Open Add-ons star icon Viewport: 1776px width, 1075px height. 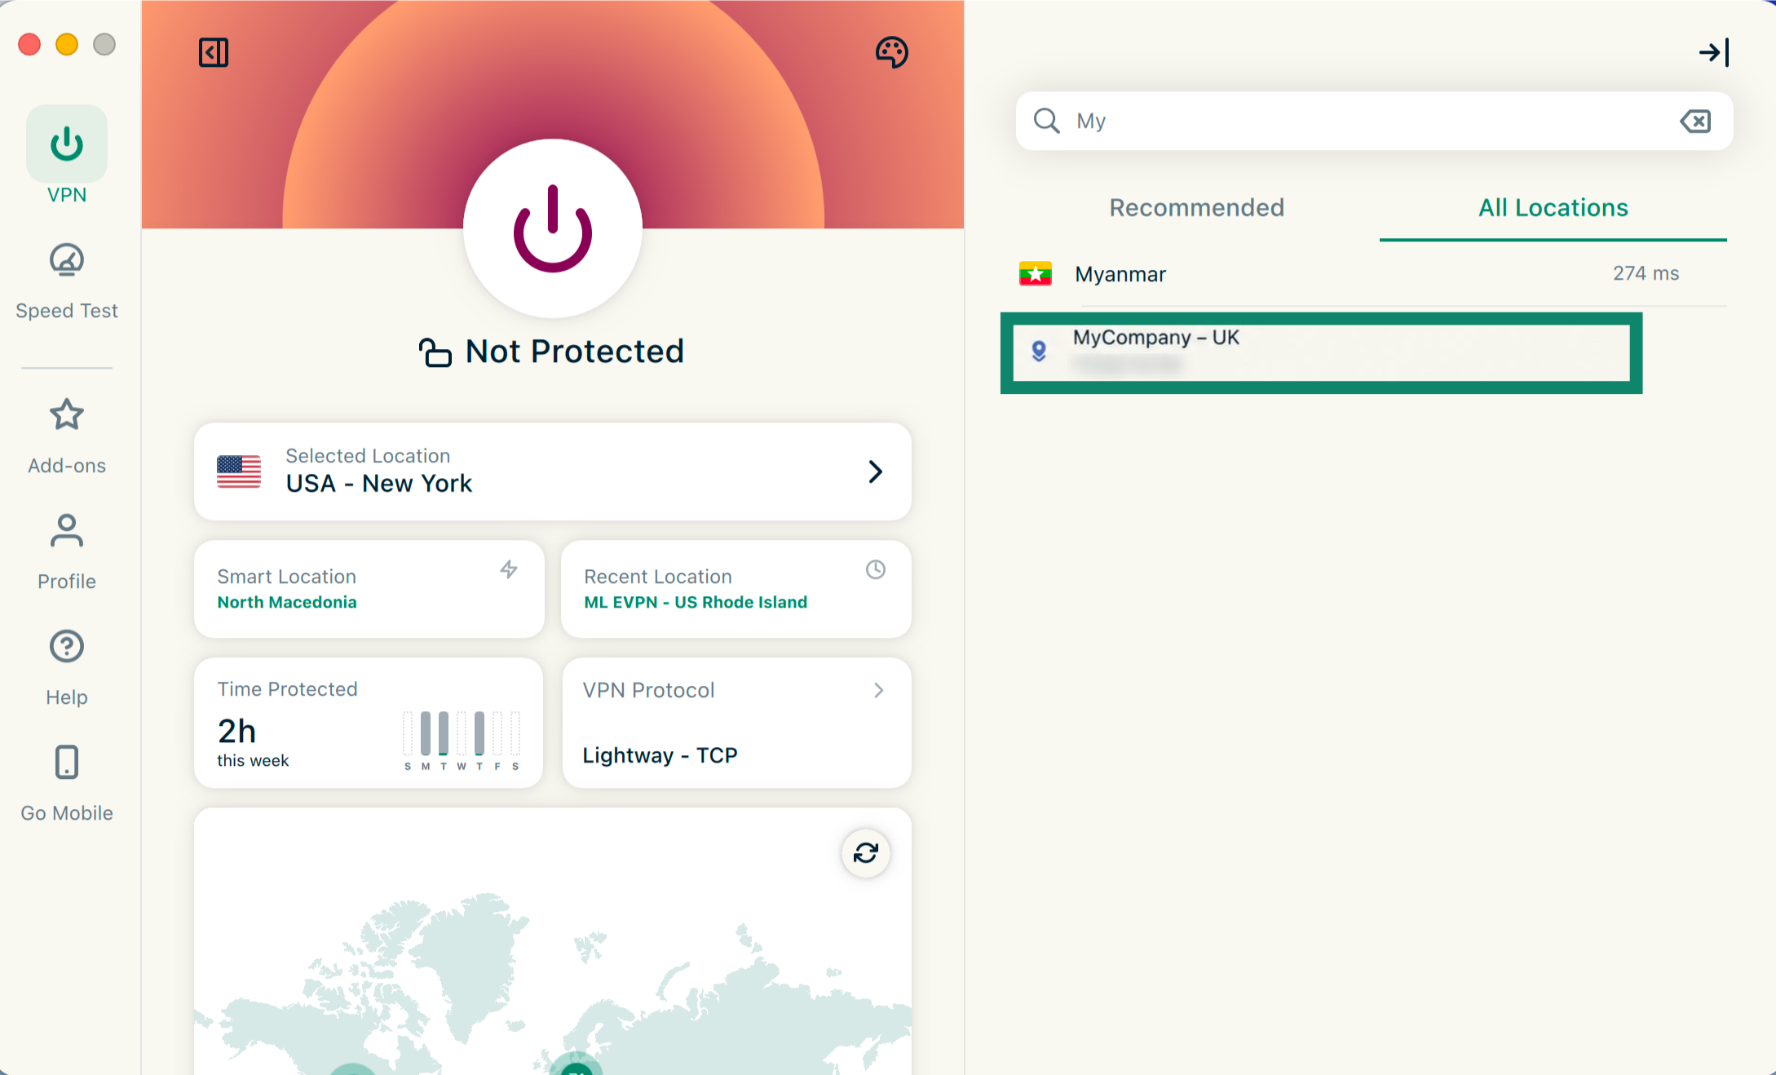point(67,414)
